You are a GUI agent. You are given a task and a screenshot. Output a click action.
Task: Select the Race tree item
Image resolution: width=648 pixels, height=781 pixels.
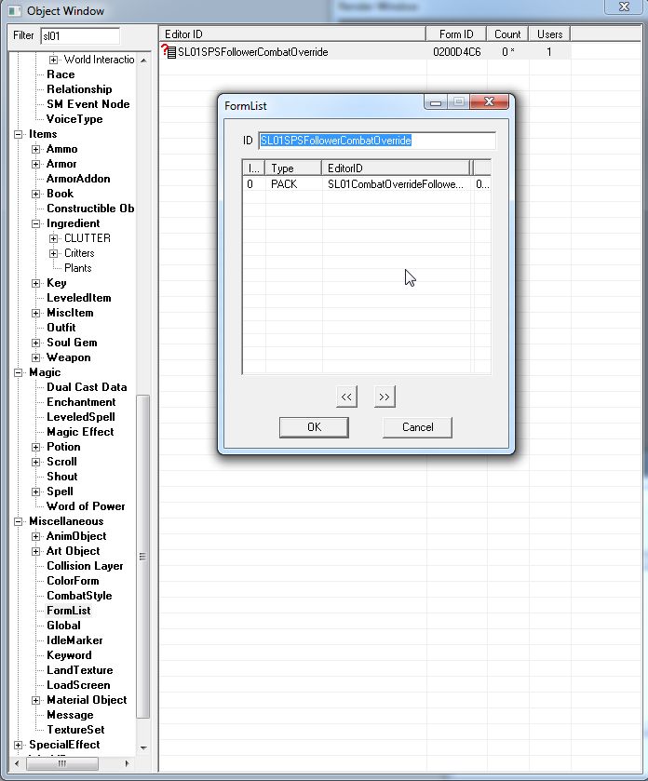(x=61, y=74)
